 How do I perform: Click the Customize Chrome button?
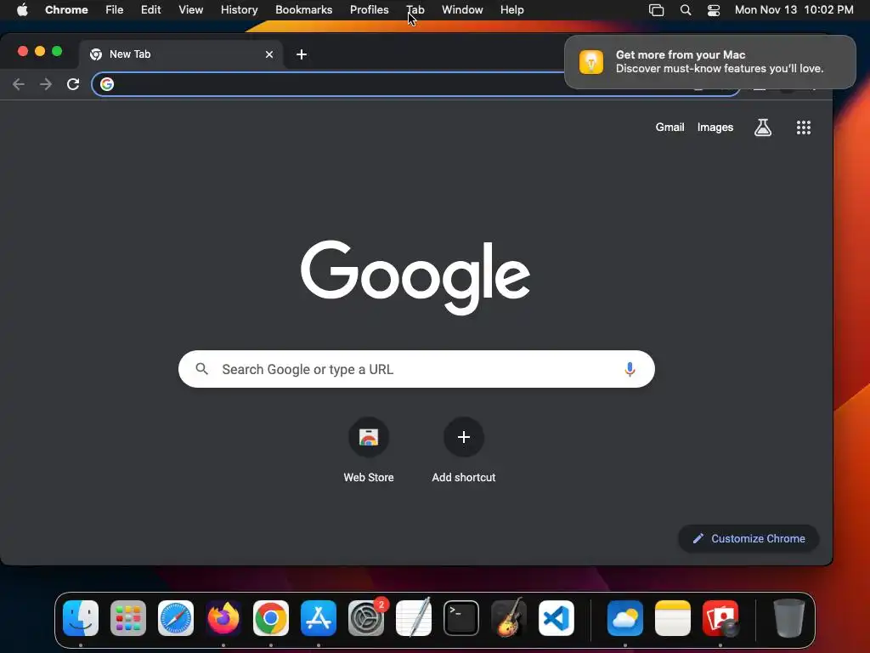tap(749, 538)
